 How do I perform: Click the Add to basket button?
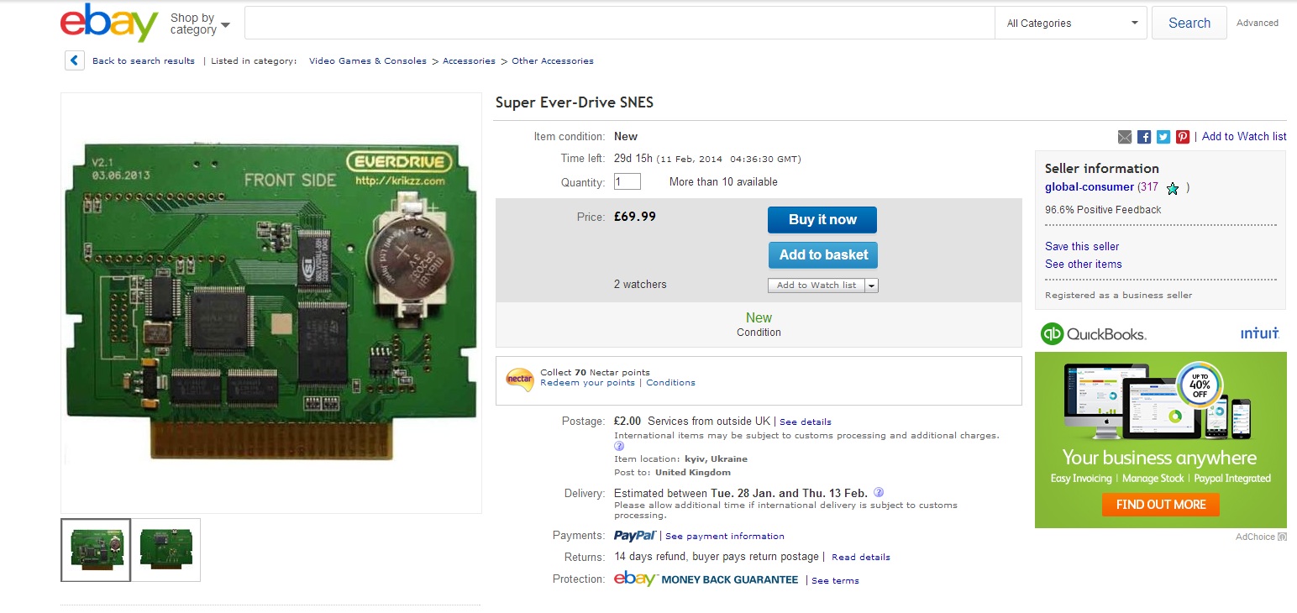(823, 255)
